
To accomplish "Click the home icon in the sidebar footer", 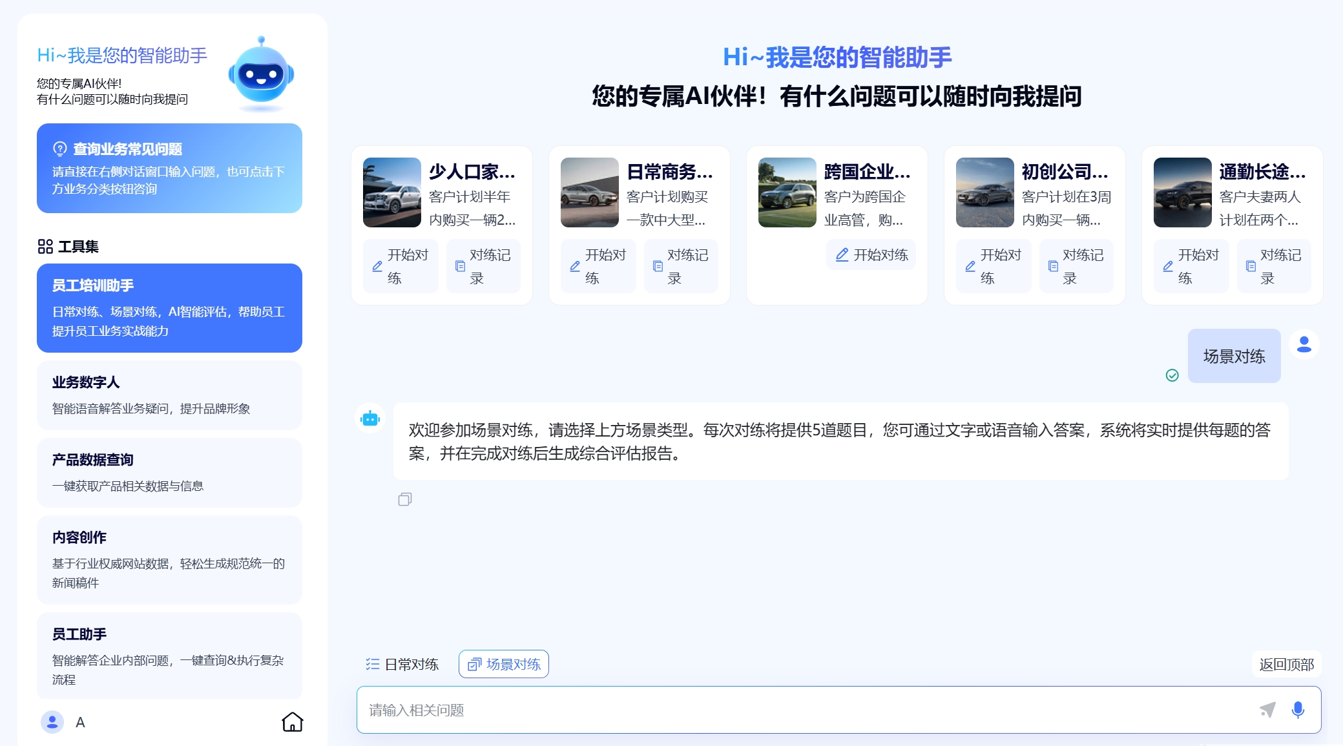I will pyautogui.click(x=292, y=721).
